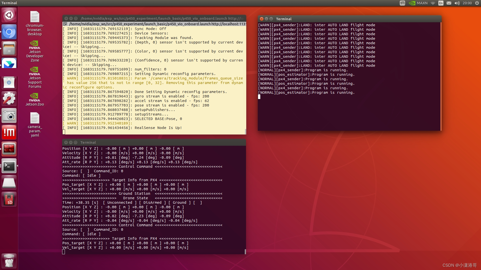The height and width of the screenshot is (270, 481).
Task: Open the red Terminator terminal icon
Action: pos(9,149)
